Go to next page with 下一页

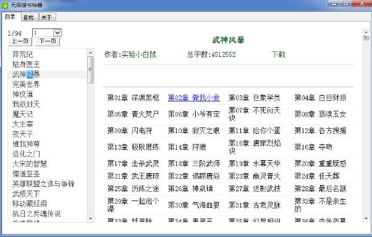point(48,41)
